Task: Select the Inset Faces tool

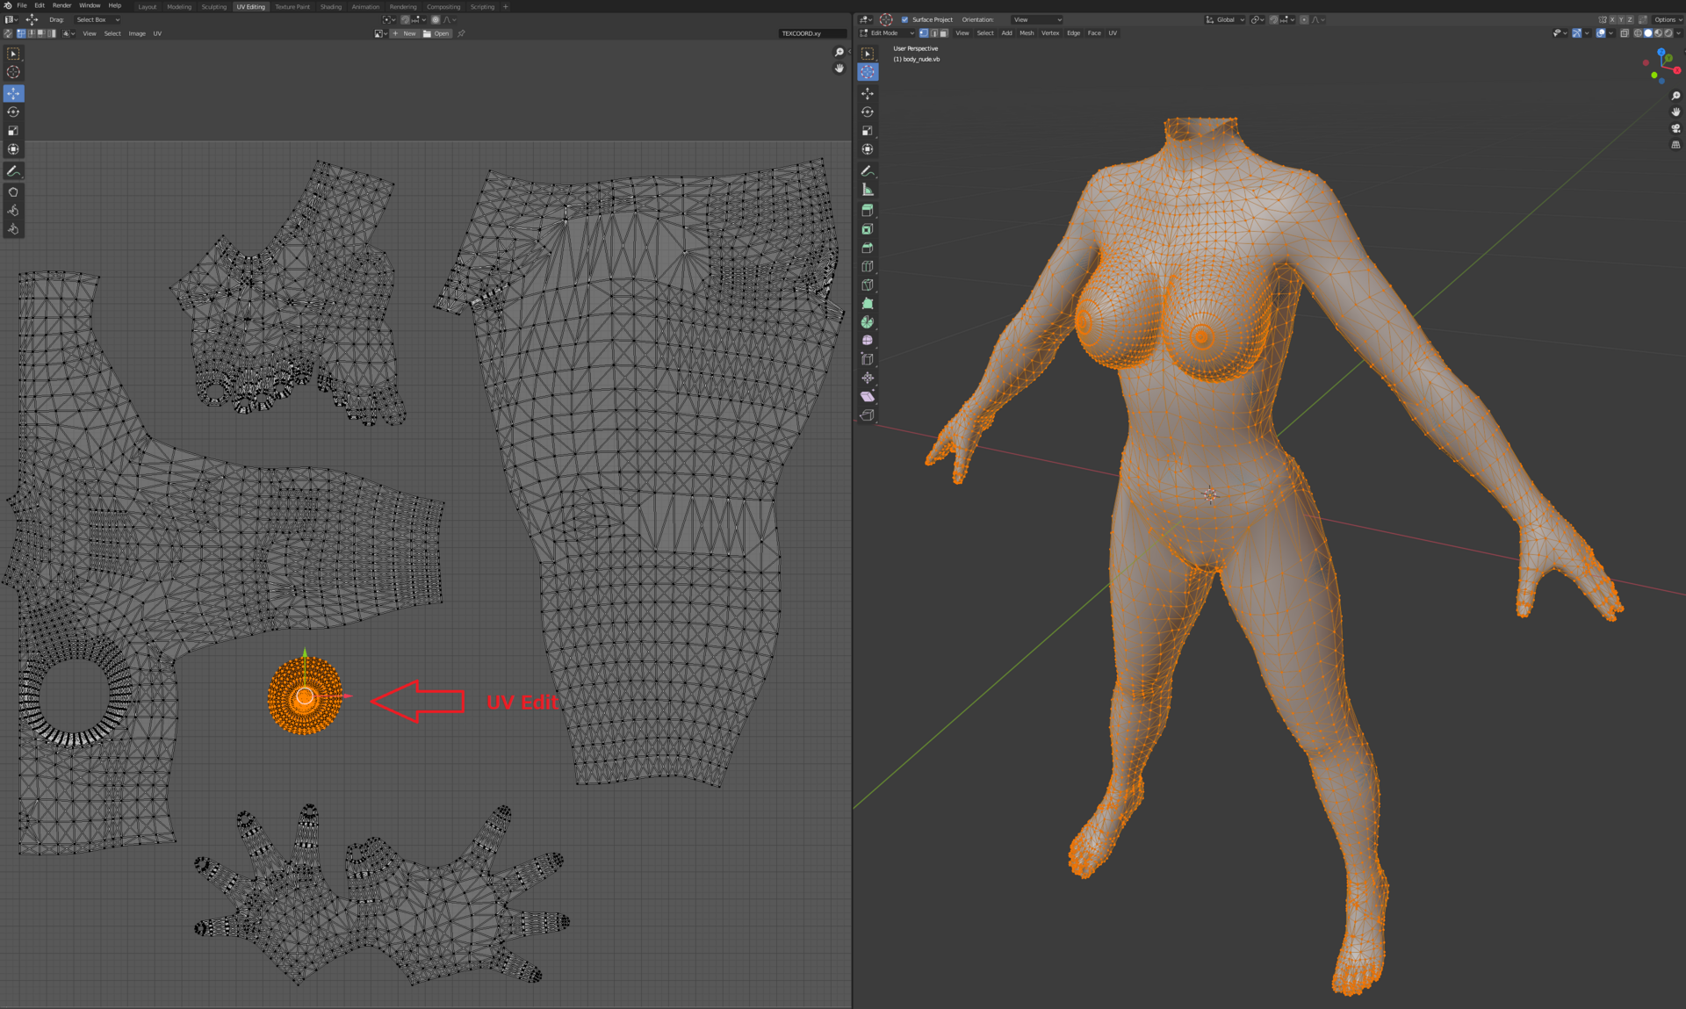Action: click(x=868, y=229)
